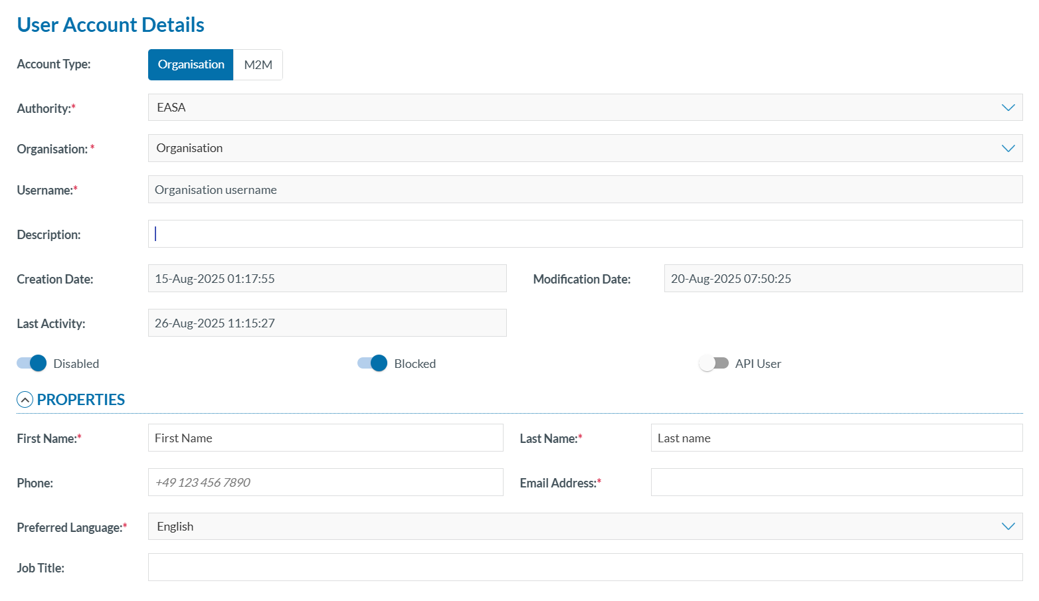Image resolution: width=1039 pixels, height=601 pixels.
Task: Click the PROPERTIES section heading
Action: [x=81, y=400]
